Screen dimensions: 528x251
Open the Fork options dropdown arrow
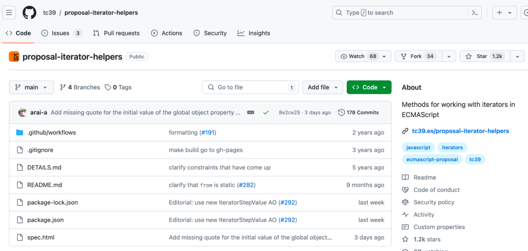click(x=449, y=57)
